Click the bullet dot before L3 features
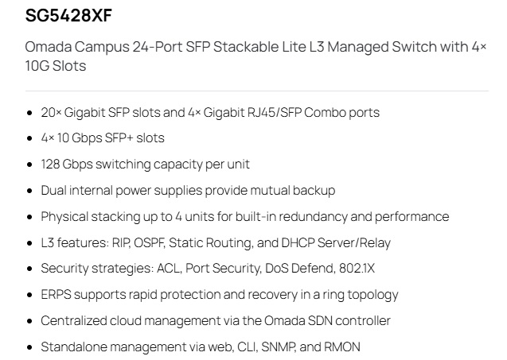This screenshot has height=360, width=507. pyautogui.click(x=29, y=243)
